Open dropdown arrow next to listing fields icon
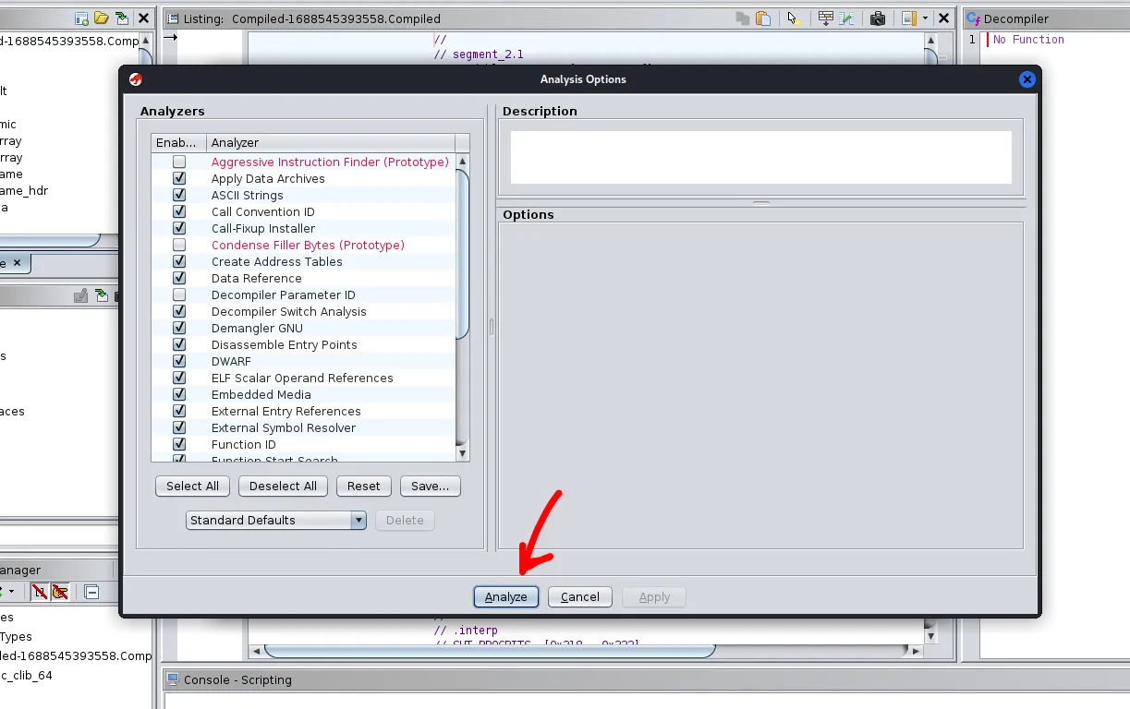The height and width of the screenshot is (709, 1130). (x=925, y=18)
